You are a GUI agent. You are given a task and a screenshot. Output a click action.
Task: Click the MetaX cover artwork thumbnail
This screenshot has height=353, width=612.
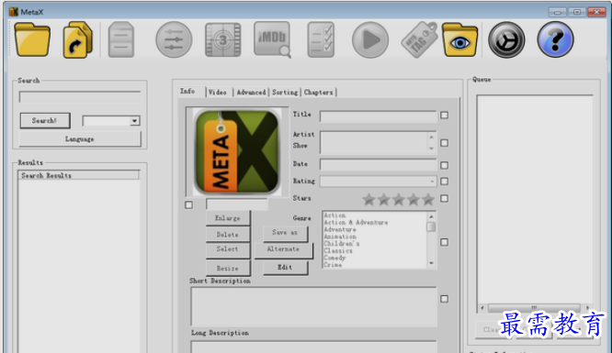(237, 152)
